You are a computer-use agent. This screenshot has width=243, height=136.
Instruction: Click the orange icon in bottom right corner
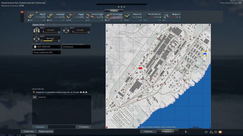[220, 132]
